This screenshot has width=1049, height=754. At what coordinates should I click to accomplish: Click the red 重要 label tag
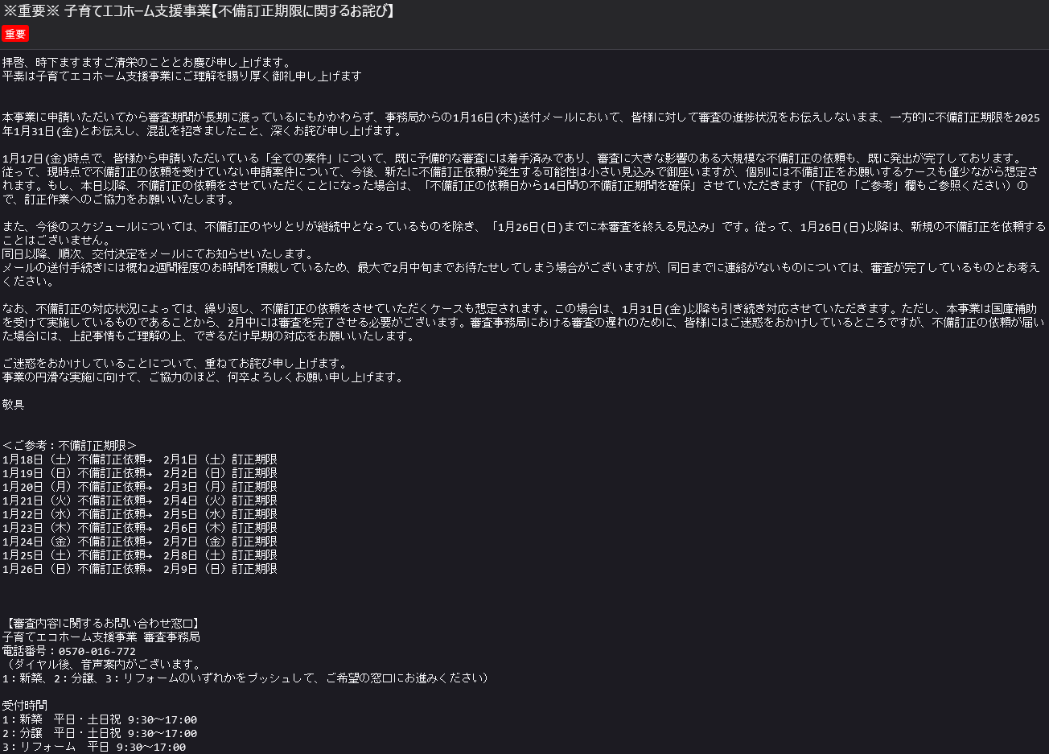click(14, 34)
